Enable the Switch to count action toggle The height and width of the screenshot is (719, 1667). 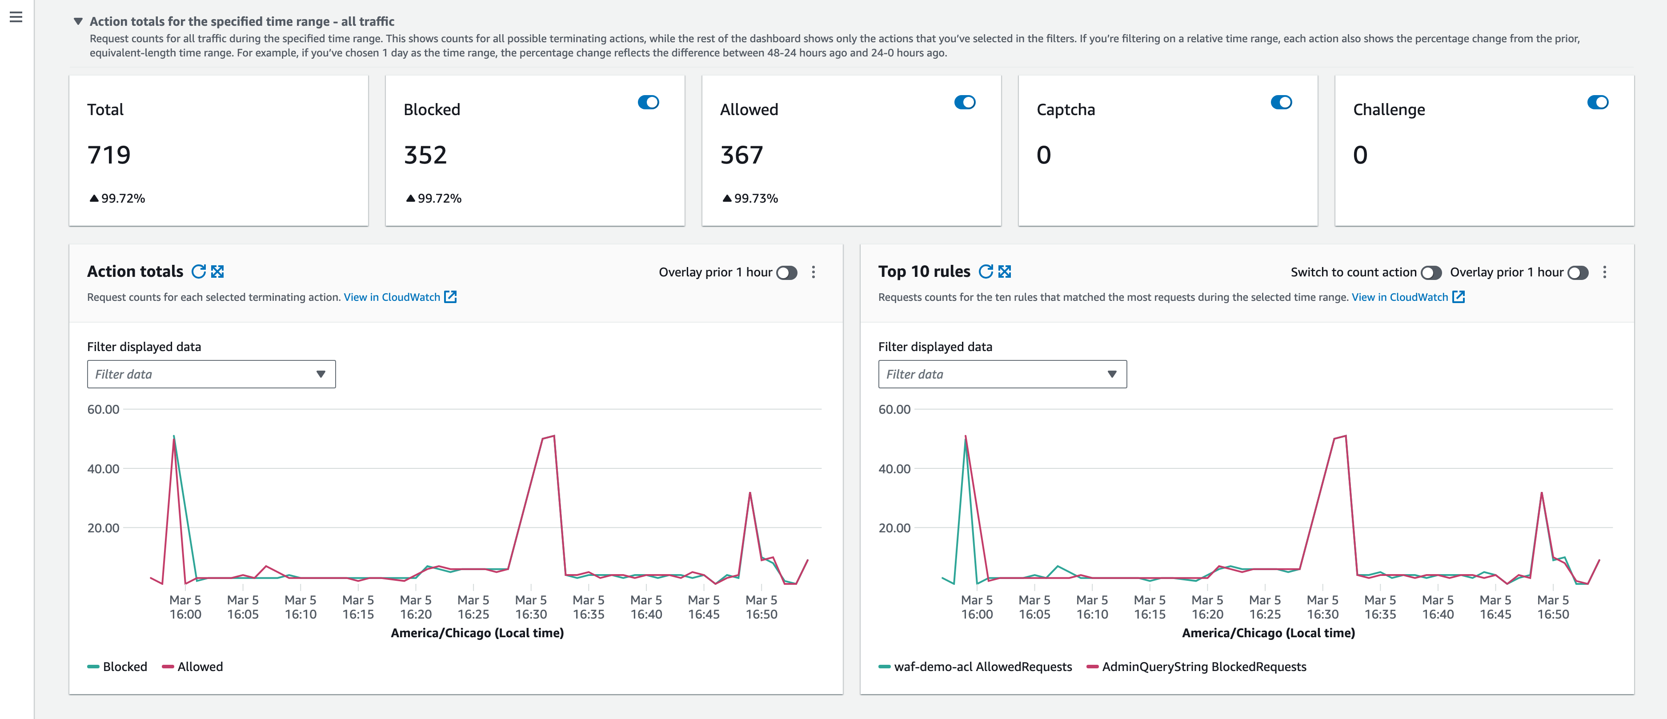pyautogui.click(x=1432, y=272)
